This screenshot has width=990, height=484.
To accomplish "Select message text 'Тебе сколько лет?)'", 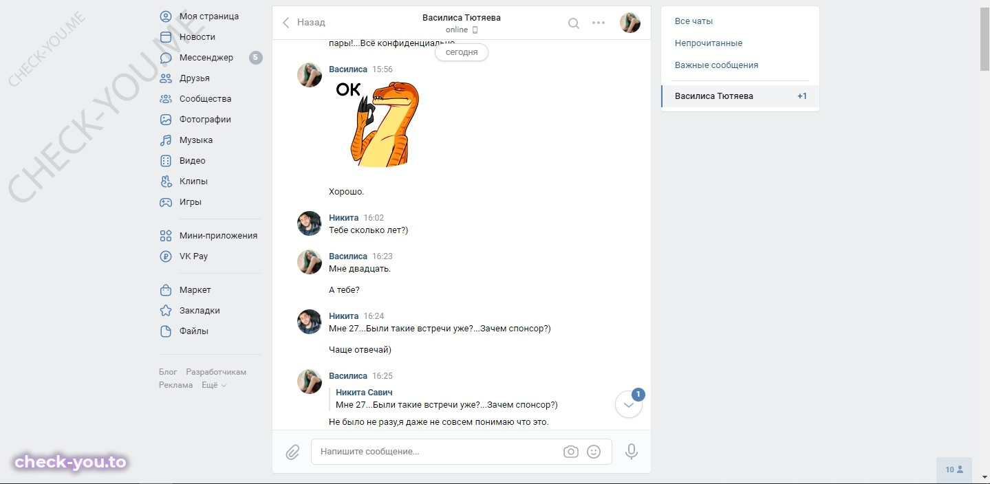I will pyautogui.click(x=369, y=230).
